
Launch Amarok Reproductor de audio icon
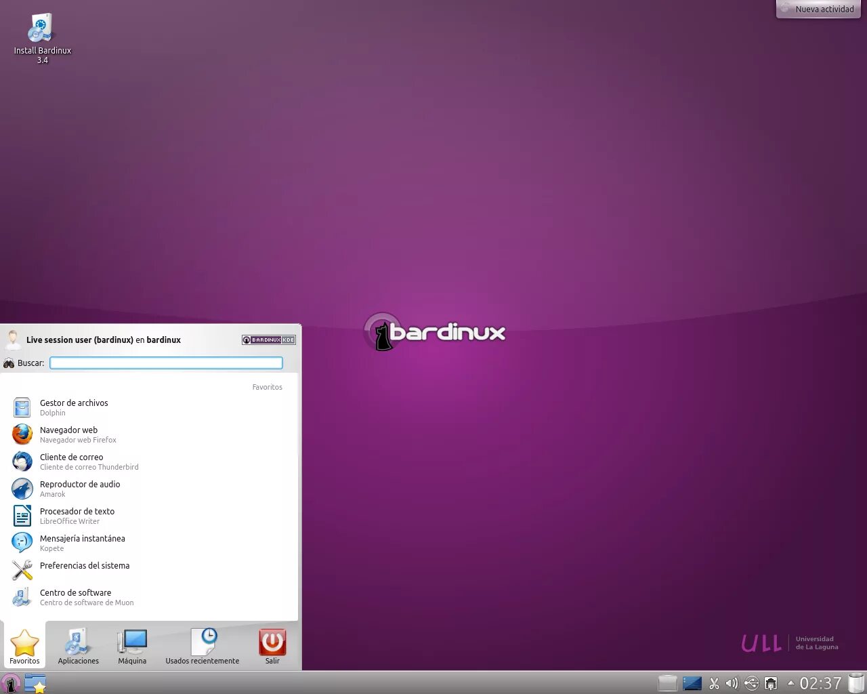(22, 489)
